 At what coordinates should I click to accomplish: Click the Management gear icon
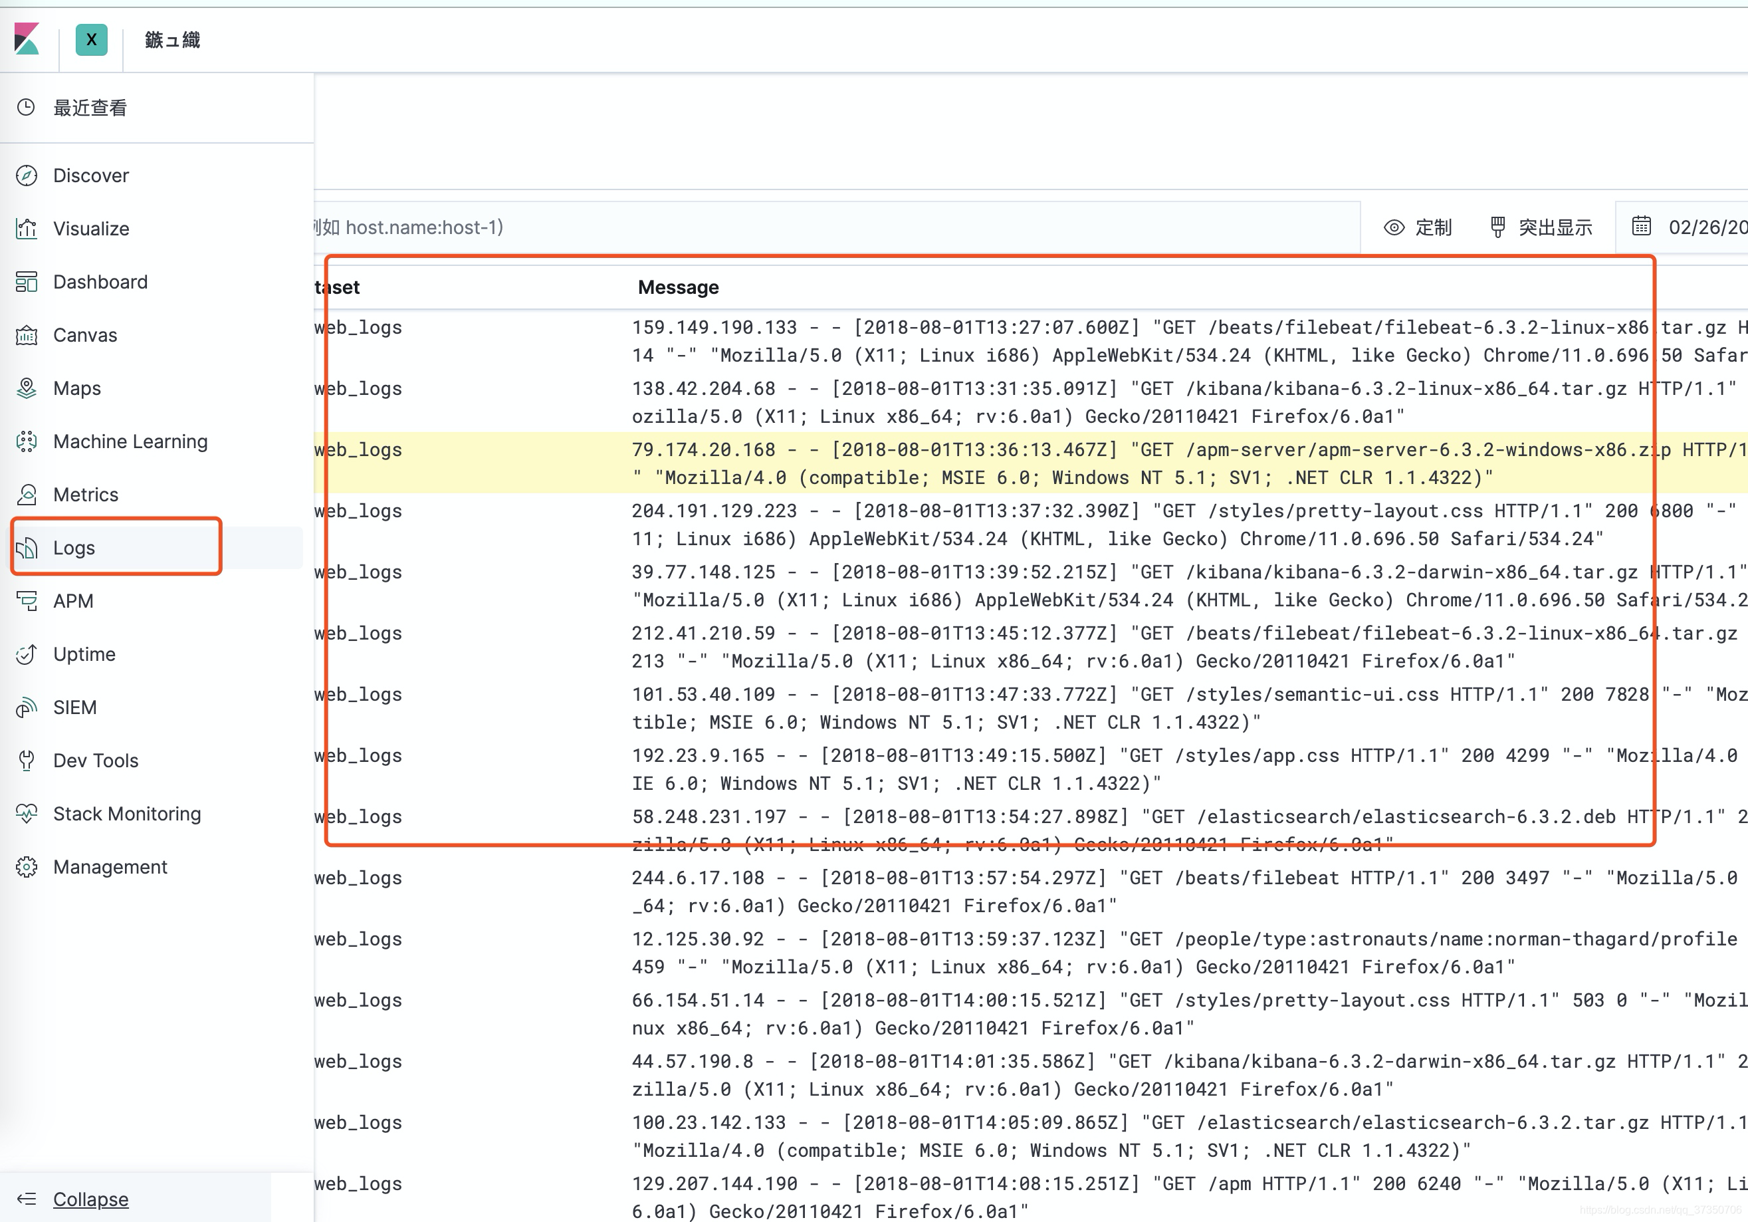click(x=27, y=867)
